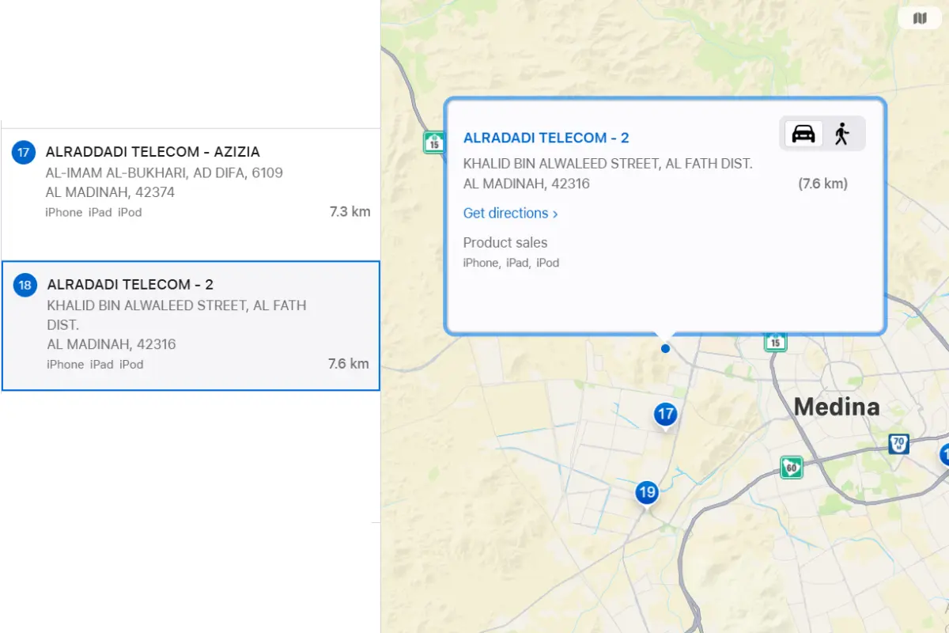Click the route 15 shield beside the popup
Screen dimensions: 949x633
pyautogui.click(x=433, y=142)
